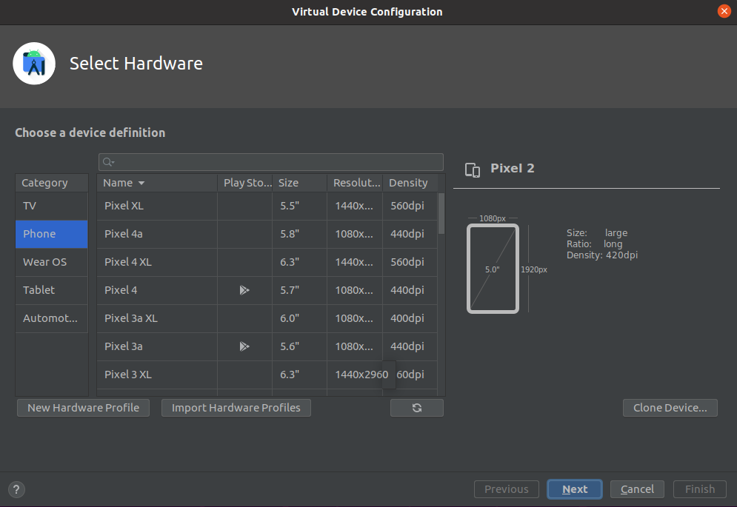The height and width of the screenshot is (507, 737).
Task: Click the refresh device list icon button
Action: [416, 408]
